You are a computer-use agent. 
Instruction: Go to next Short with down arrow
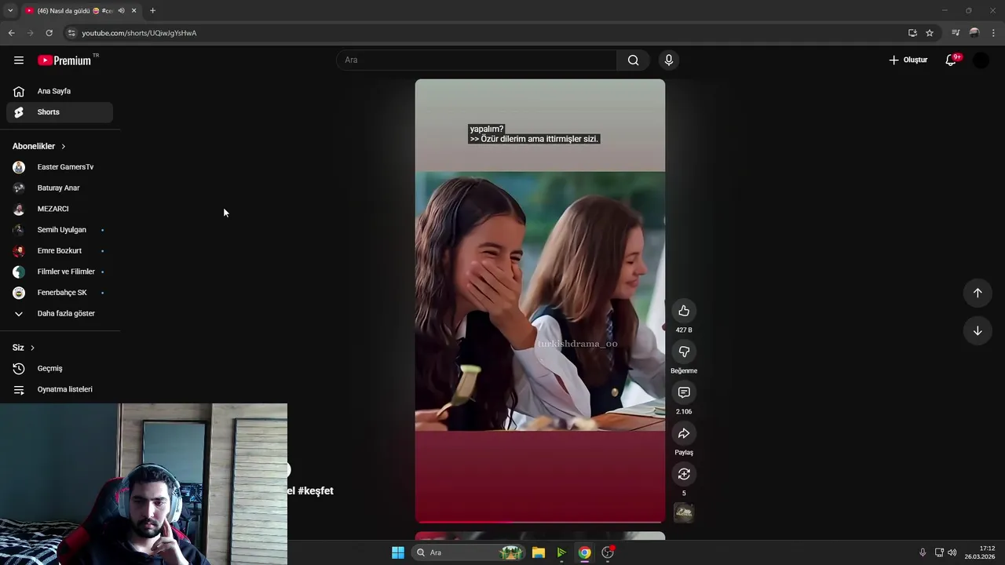click(978, 330)
